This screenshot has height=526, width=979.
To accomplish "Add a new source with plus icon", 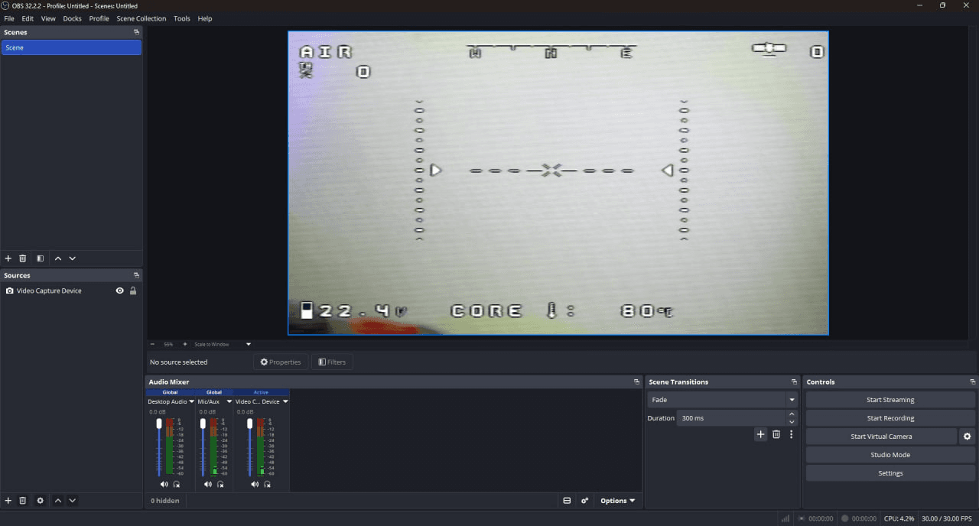I will click(x=8, y=501).
